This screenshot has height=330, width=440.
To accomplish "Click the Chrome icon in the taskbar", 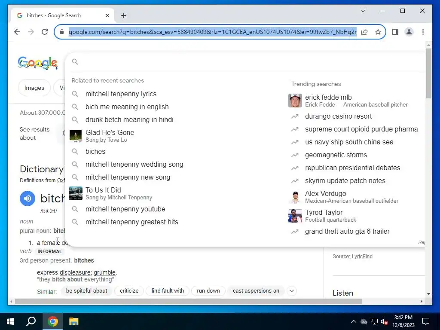I will [53, 321].
